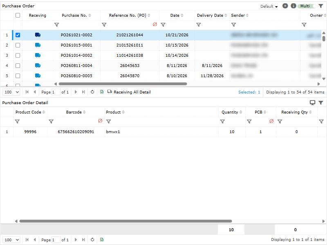
Task: Tick the select-all checkbox in Purchase Order header
Action: pyautogui.click(x=18, y=15)
